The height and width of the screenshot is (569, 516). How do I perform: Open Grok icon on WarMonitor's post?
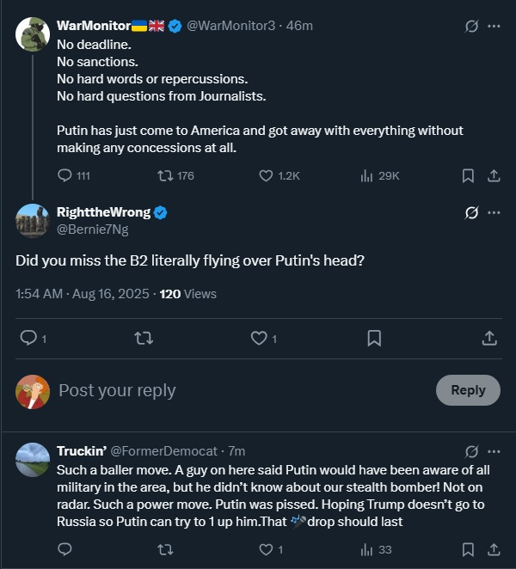[471, 26]
